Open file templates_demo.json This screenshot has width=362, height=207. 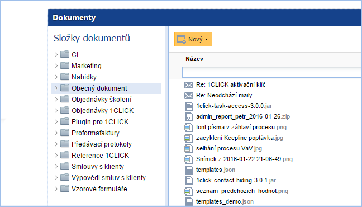(x=225, y=201)
